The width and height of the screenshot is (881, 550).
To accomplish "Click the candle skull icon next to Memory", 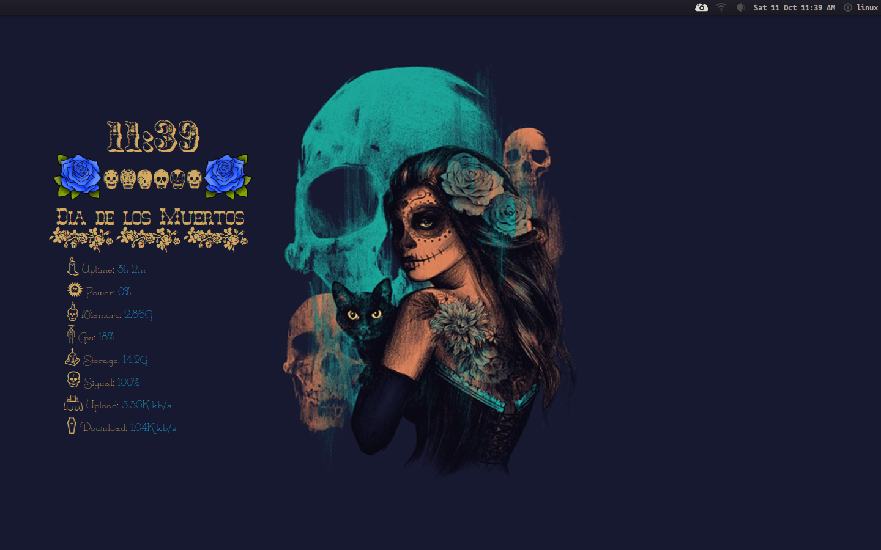I will (x=72, y=312).
